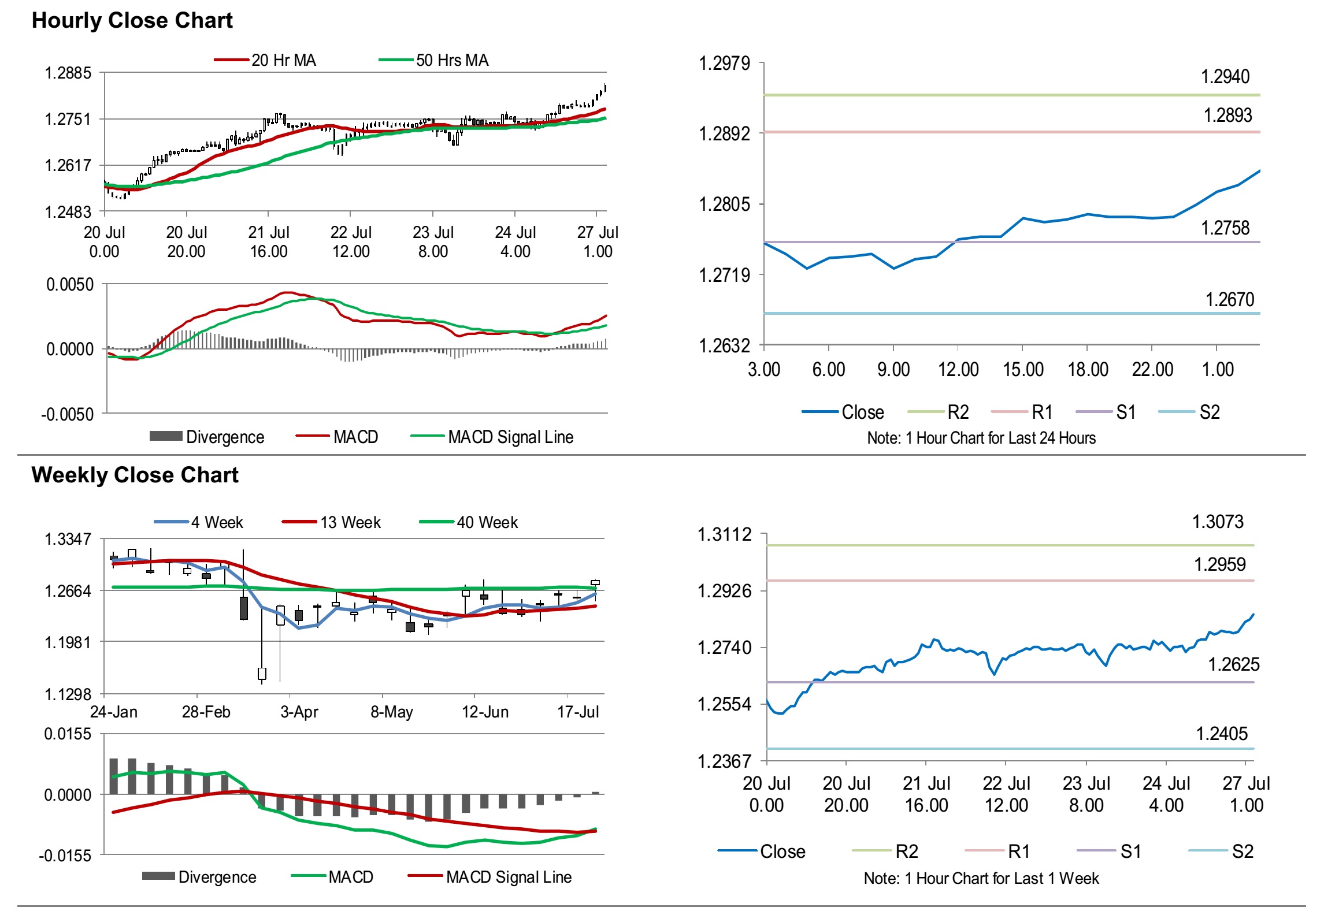Click the note 1 Hour Chart for Last 1 Week

point(981,878)
